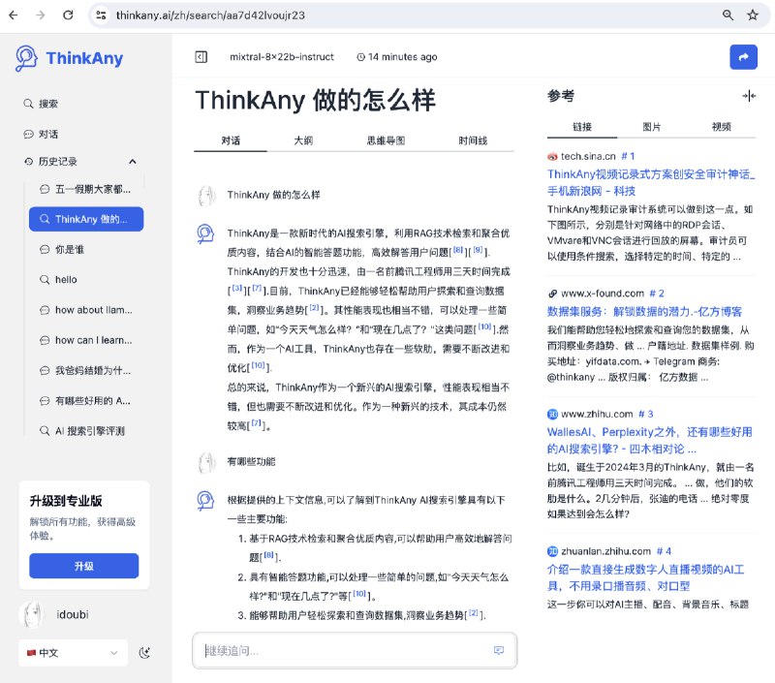Click the browser address bar URL
The width and height of the screenshot is (775, 683).
tap(210, 16)
